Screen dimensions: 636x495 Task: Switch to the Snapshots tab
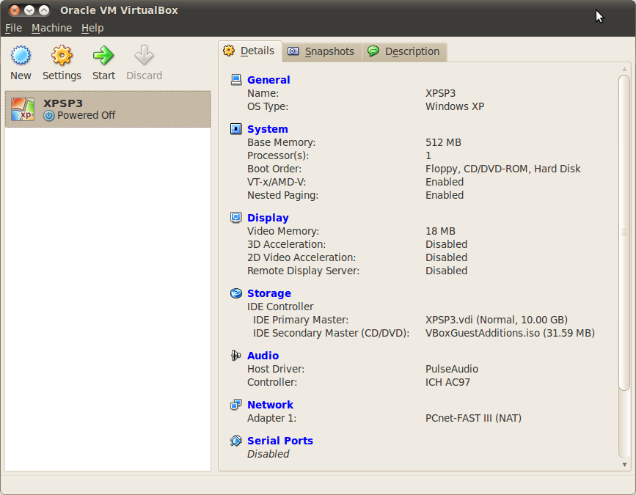point(322,52)
